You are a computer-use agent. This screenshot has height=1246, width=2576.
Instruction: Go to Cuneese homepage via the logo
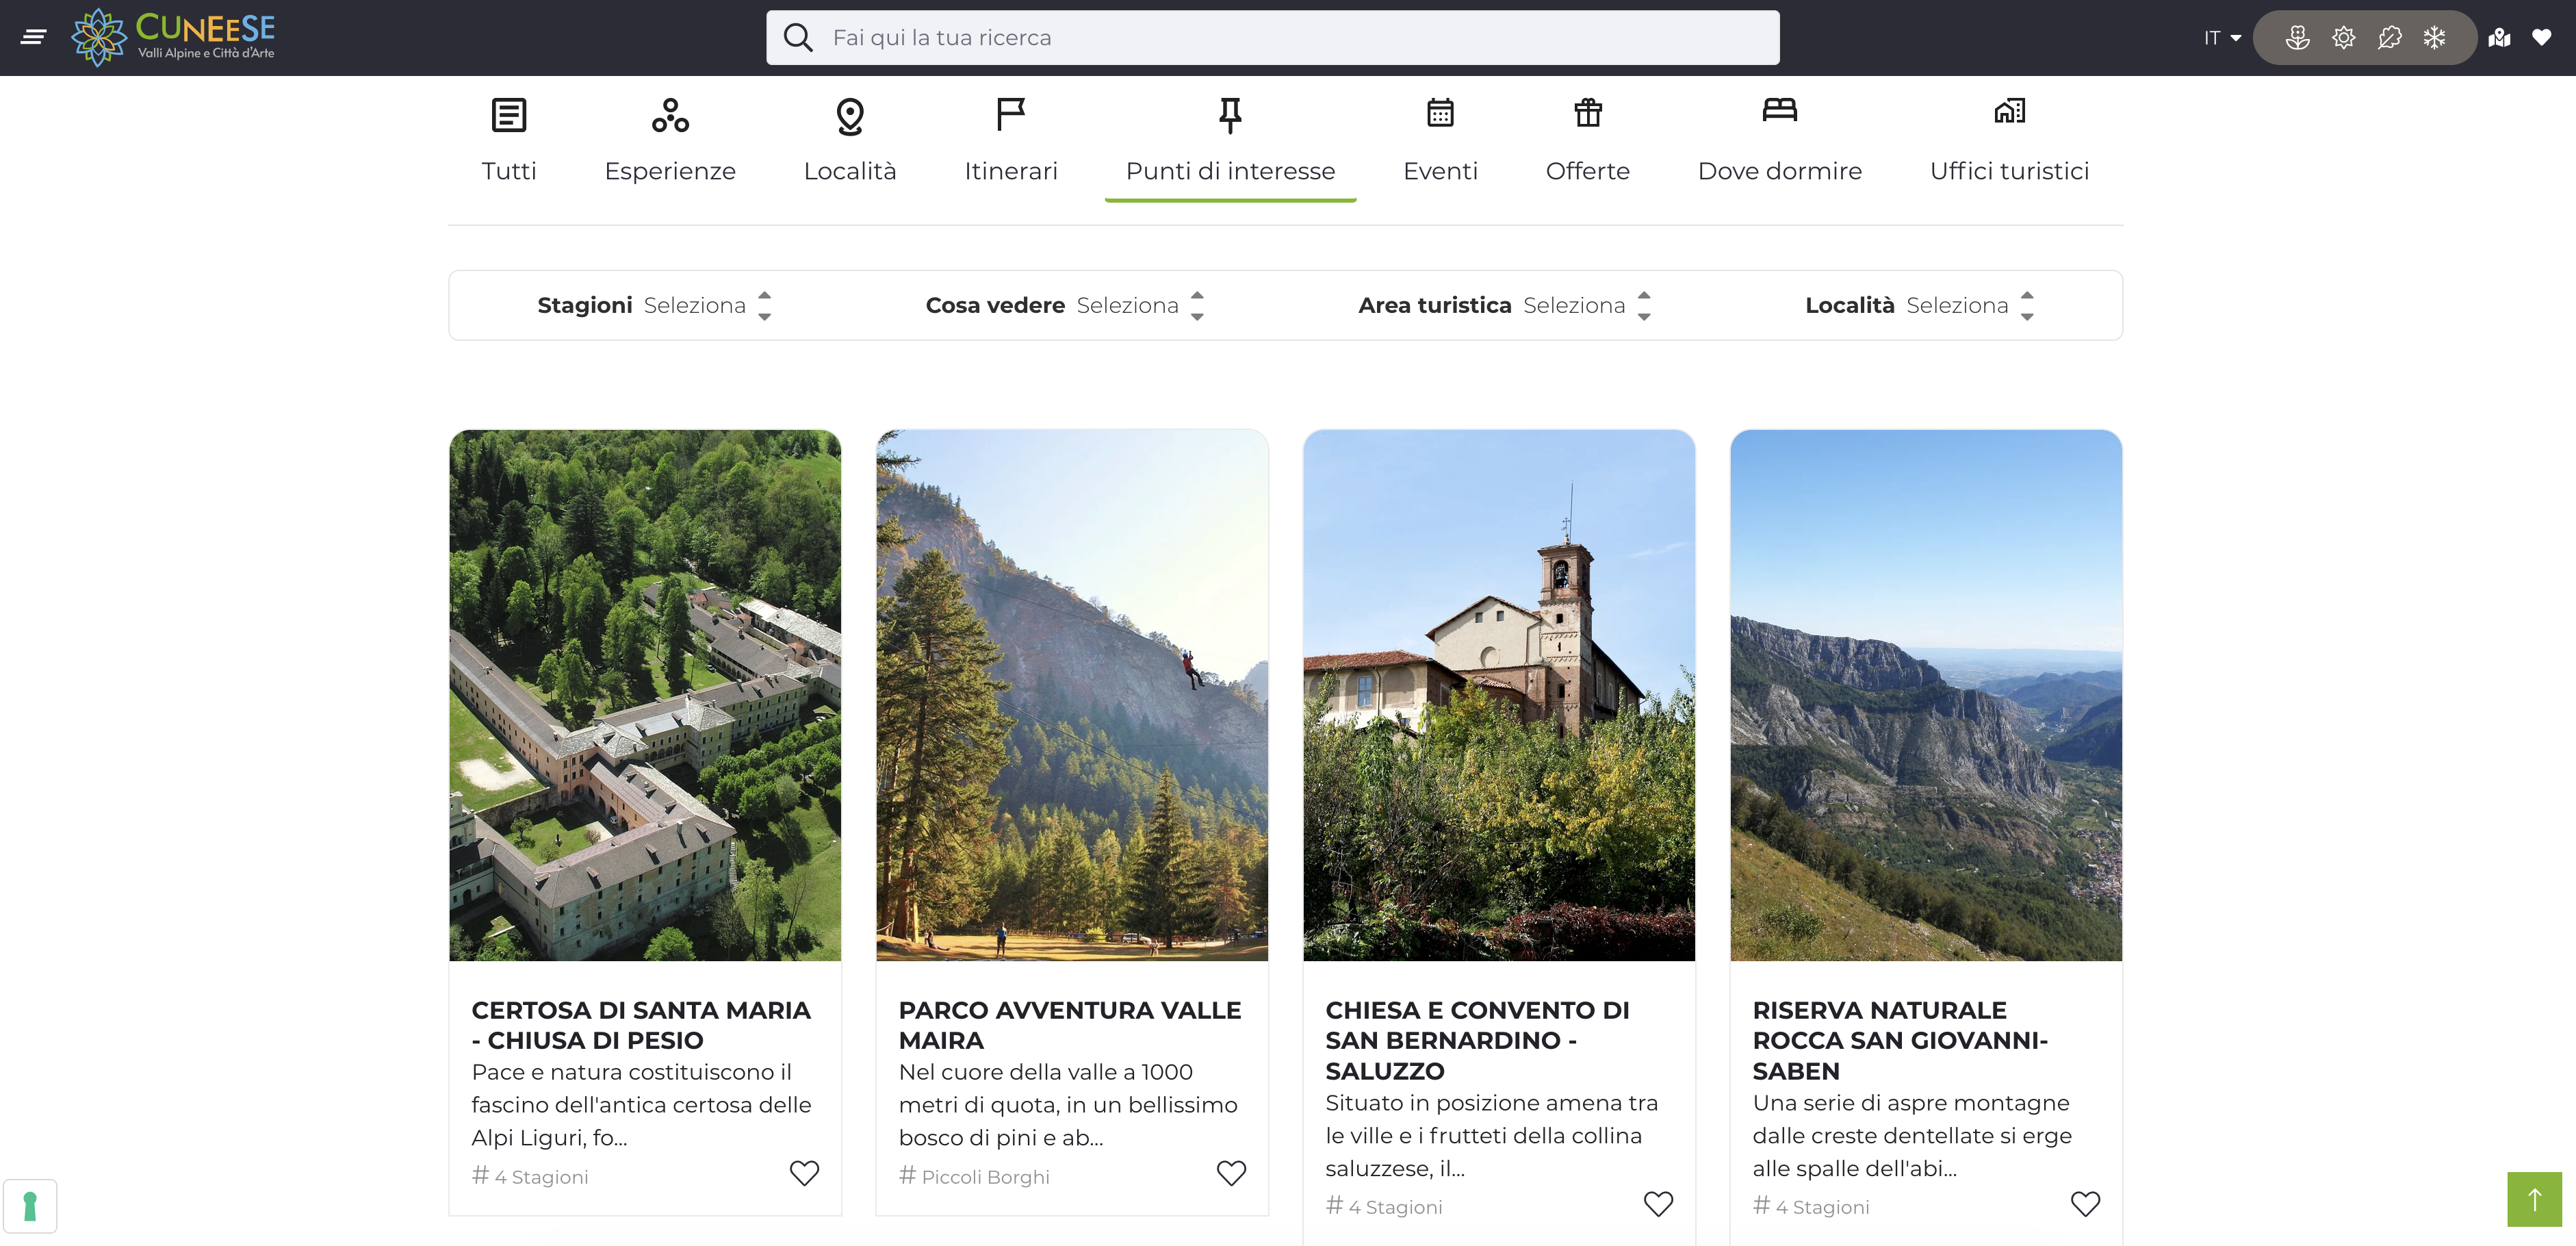pyautogui.click(x=173, y=37)
